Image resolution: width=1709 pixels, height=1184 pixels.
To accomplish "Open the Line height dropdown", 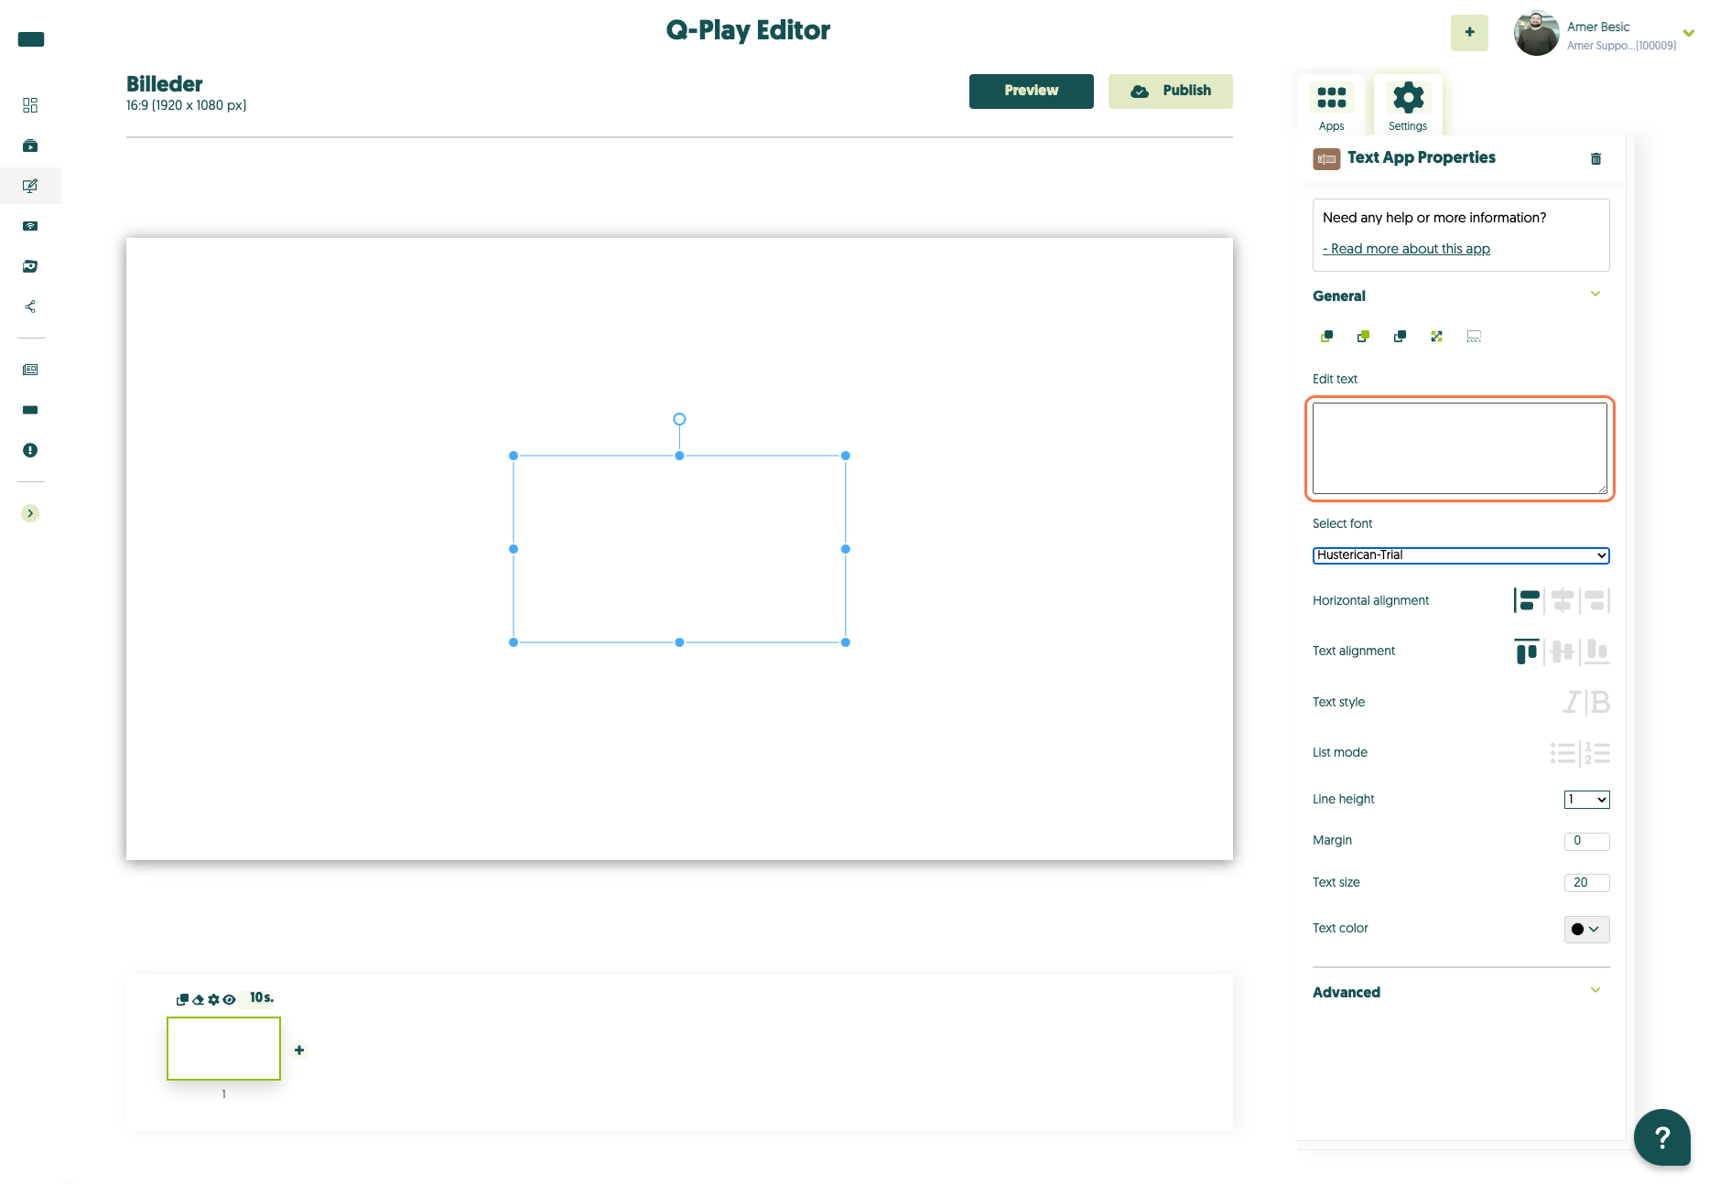I will tap(1586, 800).
